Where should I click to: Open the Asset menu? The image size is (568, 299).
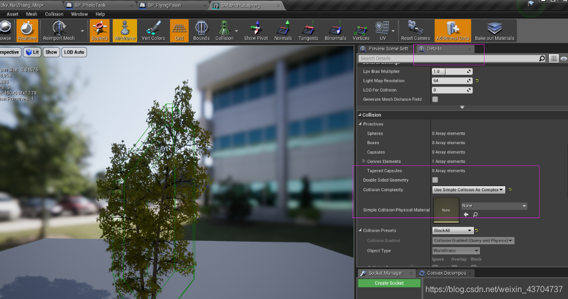(x=12, y=14)
